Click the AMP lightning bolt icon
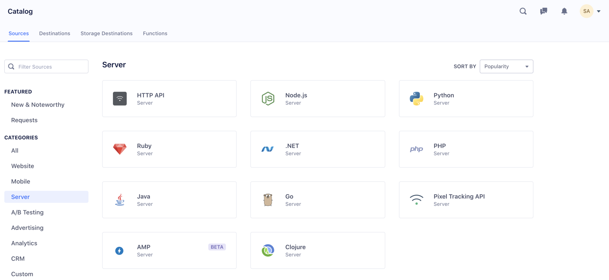609x280 pixels. [x=119, y=251]
